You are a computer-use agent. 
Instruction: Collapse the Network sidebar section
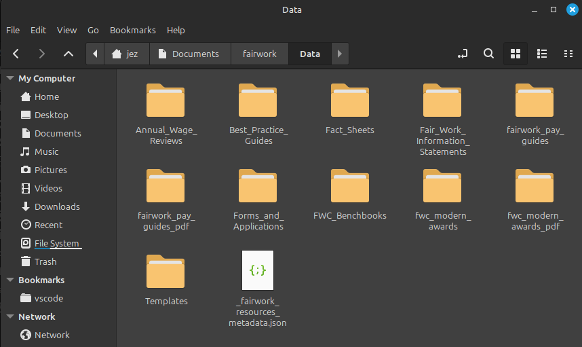point(10,316)
